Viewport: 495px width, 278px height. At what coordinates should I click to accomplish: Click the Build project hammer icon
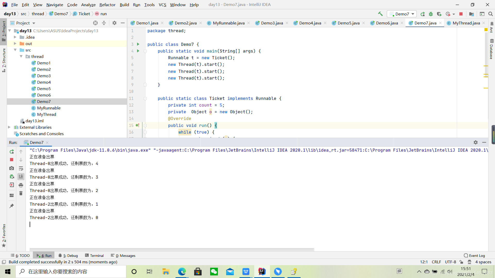(x=380, y=14)
